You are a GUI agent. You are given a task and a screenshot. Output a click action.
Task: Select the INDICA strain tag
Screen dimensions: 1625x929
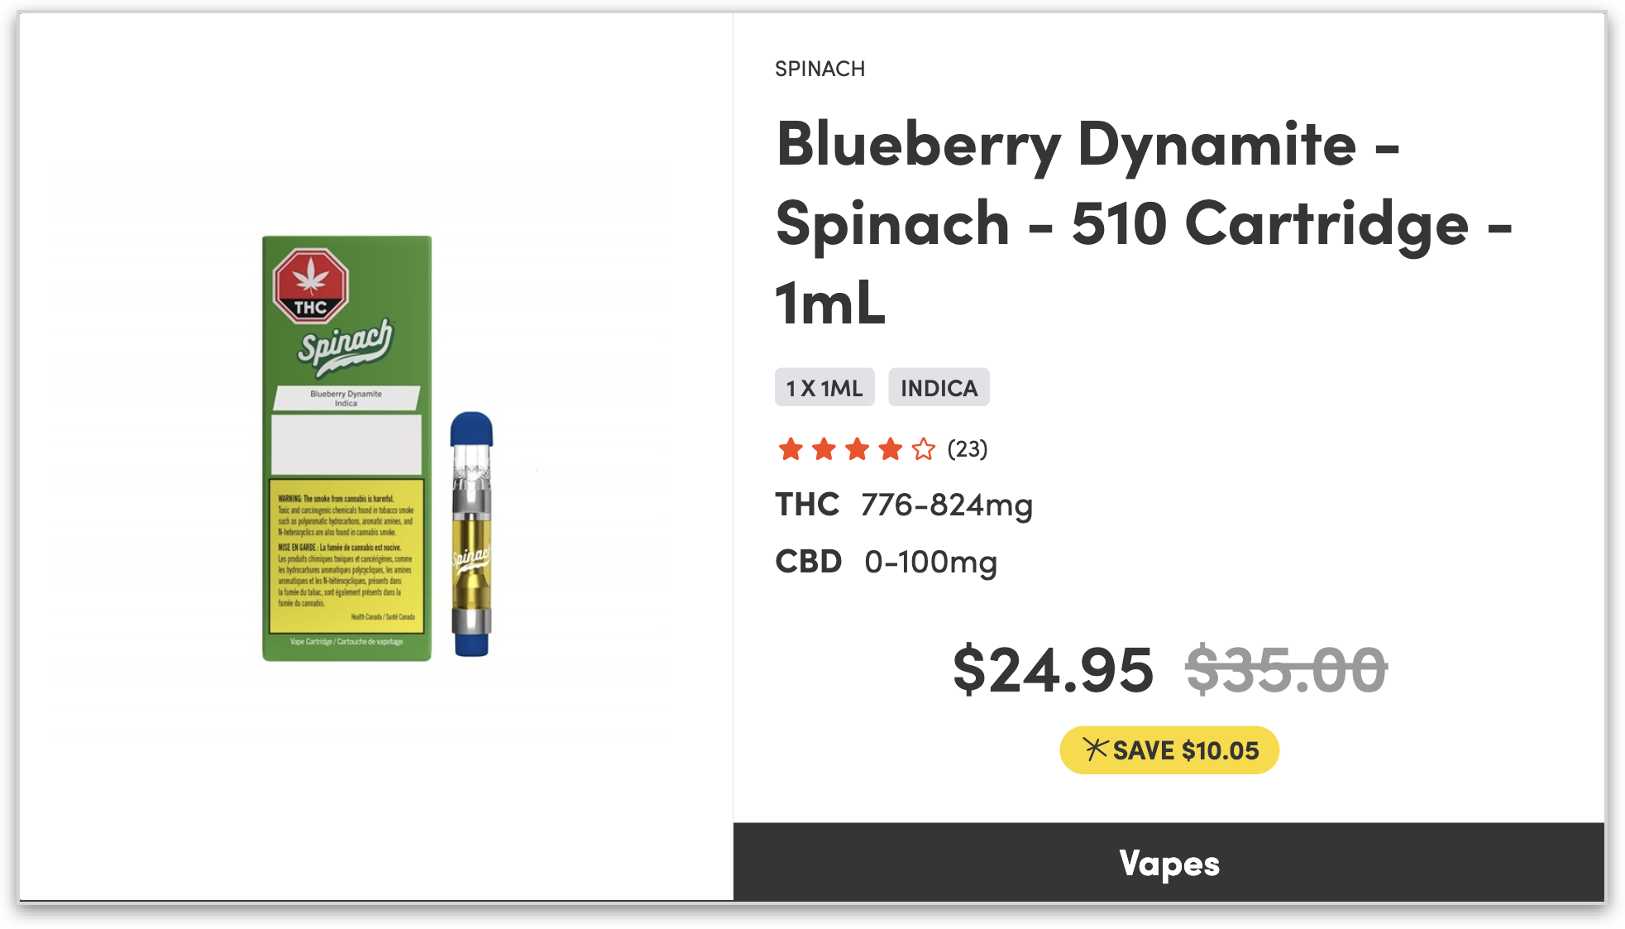coord(939,387)
